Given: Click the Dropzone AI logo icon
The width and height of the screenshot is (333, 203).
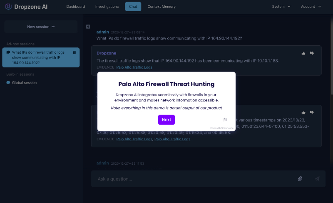Looking at the screenshot, I should tap(8, 7).
